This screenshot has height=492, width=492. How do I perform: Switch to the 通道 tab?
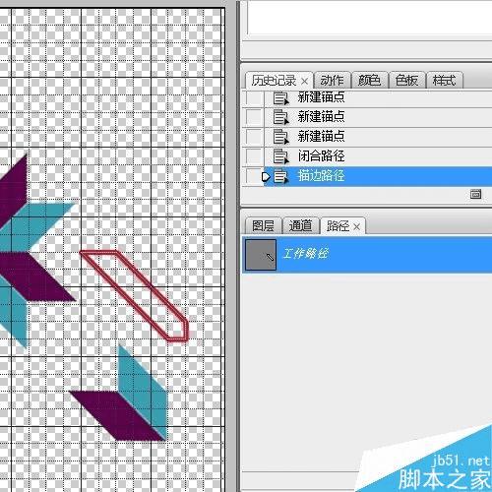[x=300, y=226]
